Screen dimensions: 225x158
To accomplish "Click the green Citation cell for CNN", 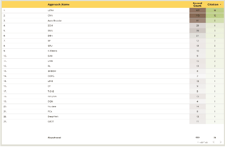I will tap(215, 16).
